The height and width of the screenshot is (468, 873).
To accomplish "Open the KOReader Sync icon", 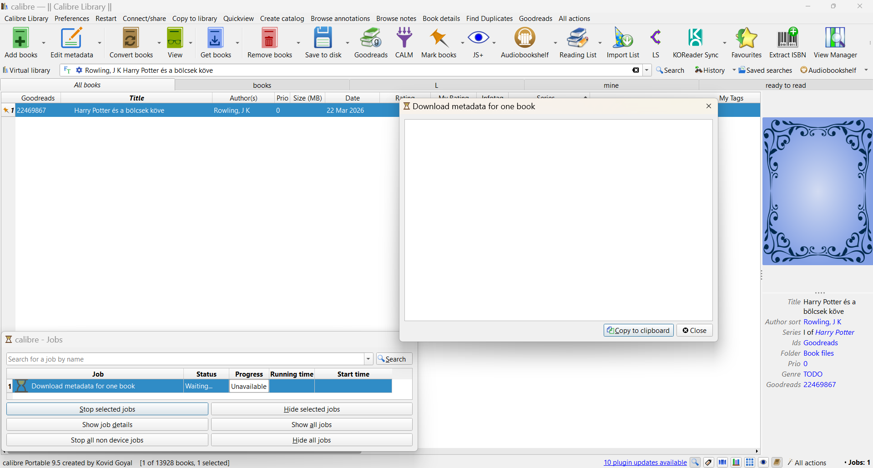I will tap(695, 38).
